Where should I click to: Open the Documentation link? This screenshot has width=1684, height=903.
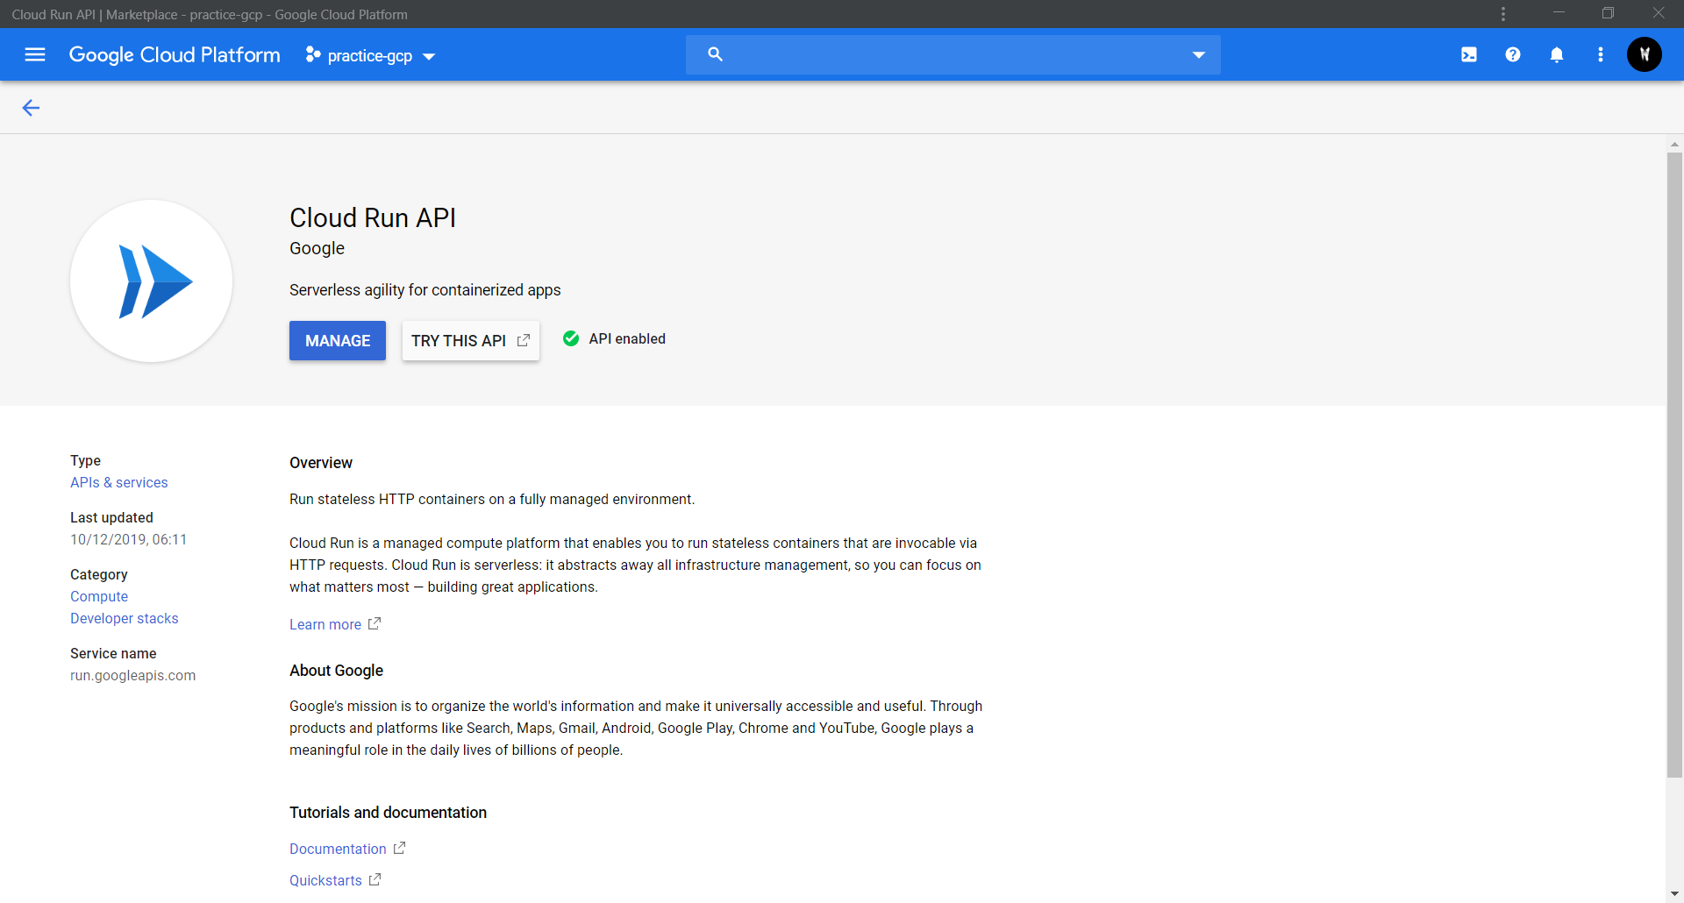tap(338, 849)
